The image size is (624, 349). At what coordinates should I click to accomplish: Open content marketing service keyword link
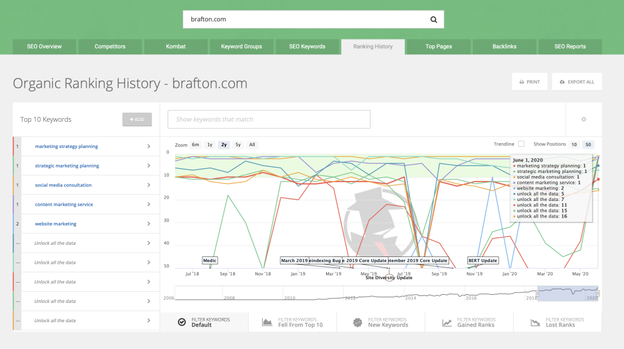(63, 205)
